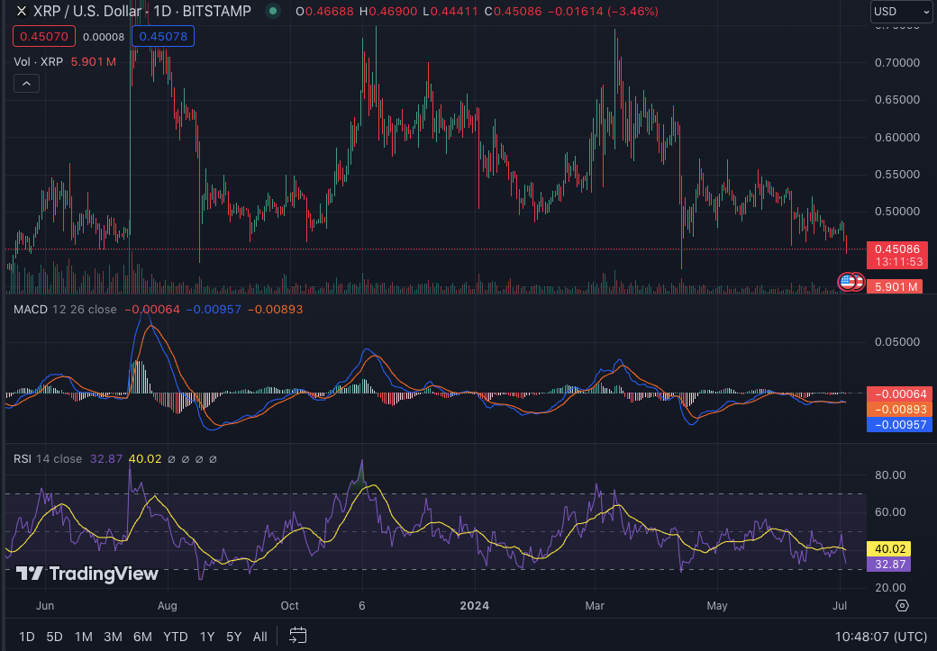Click the volume label 5.901 M on axis
The width and height of the screenshot is (937, 651).
click(896, 286)
